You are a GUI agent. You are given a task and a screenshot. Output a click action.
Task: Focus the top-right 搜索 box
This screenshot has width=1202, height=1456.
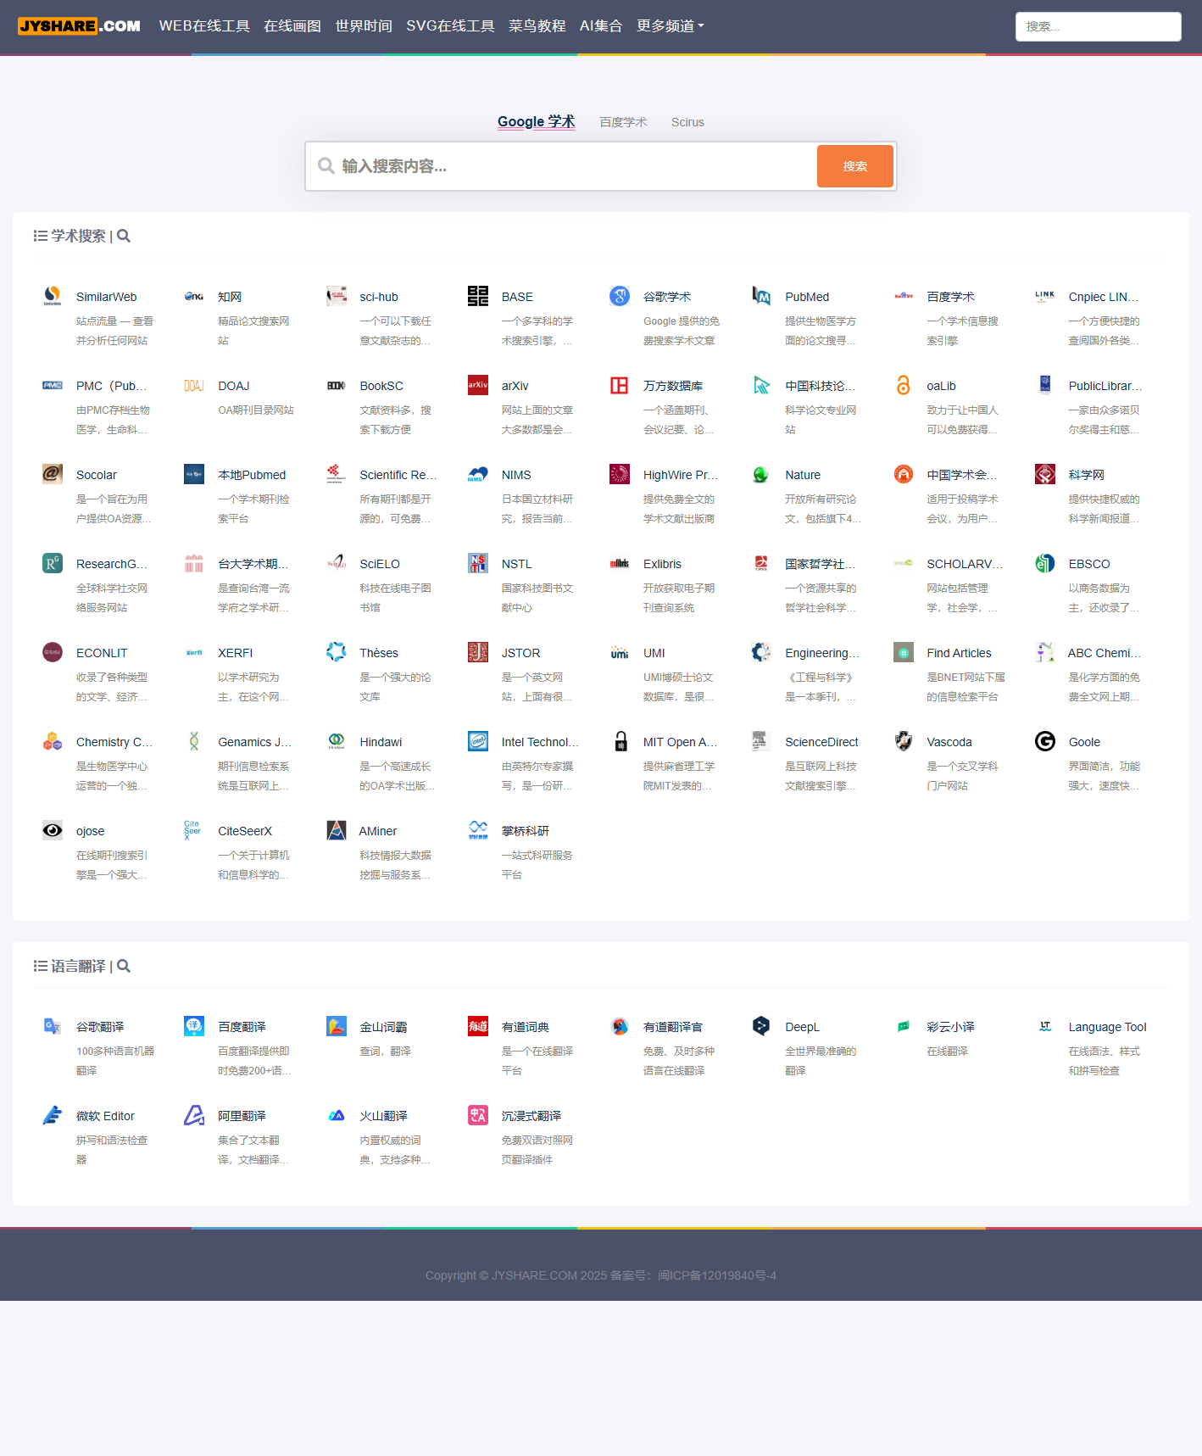tap(1098, 26)
